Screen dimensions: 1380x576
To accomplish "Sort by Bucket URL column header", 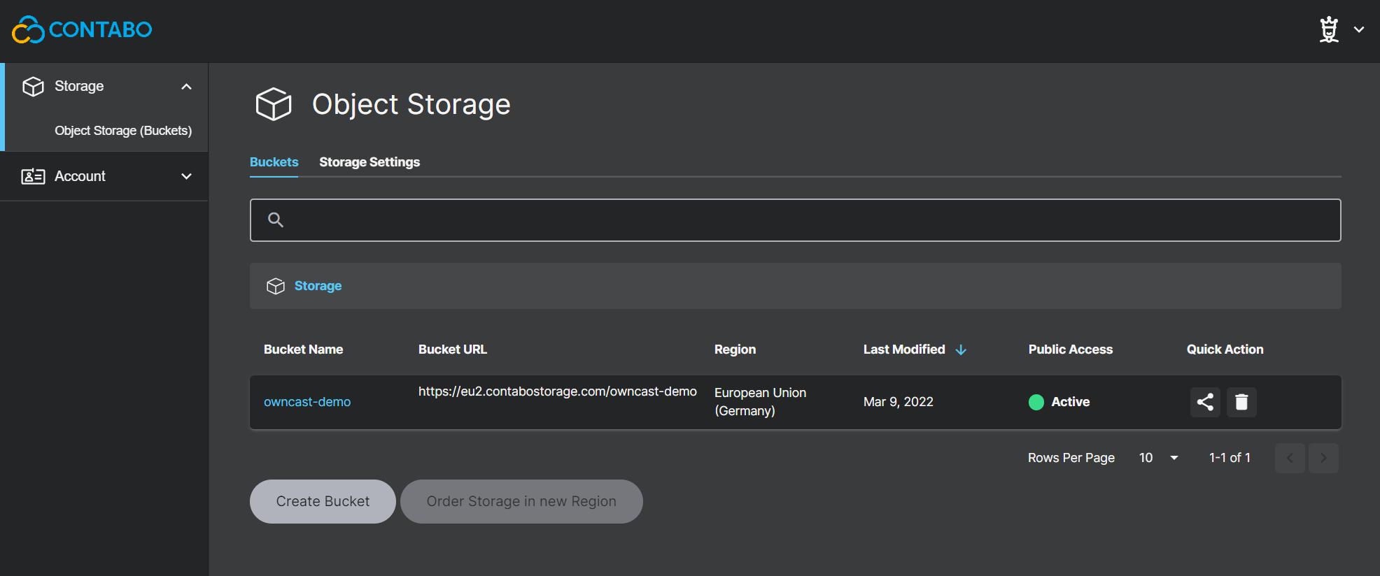I will pos(453,350).
